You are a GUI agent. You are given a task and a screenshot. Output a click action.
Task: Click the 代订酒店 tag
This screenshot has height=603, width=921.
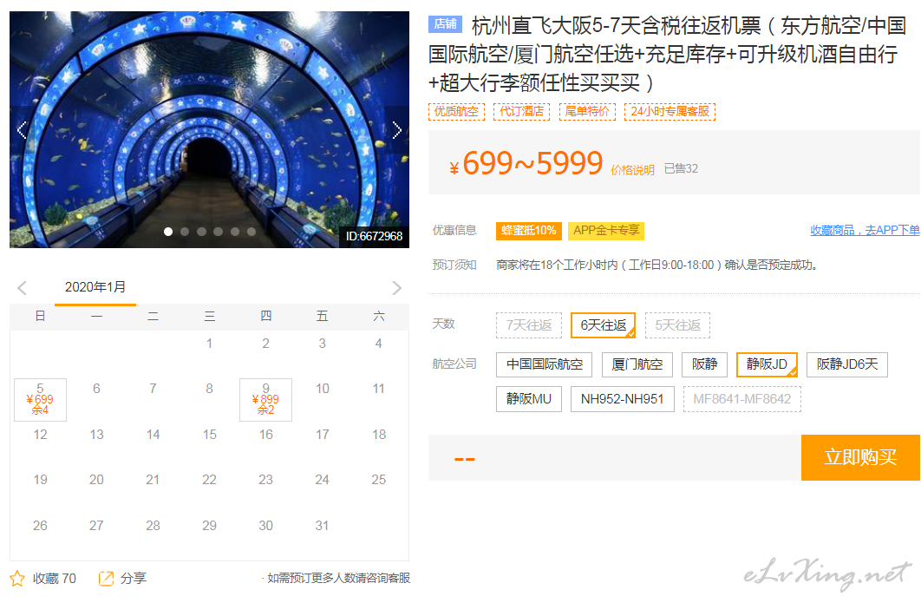tap(521, 111)
